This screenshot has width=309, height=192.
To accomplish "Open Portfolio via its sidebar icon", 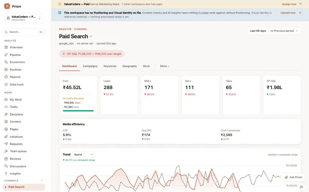I will coord(6,70).
